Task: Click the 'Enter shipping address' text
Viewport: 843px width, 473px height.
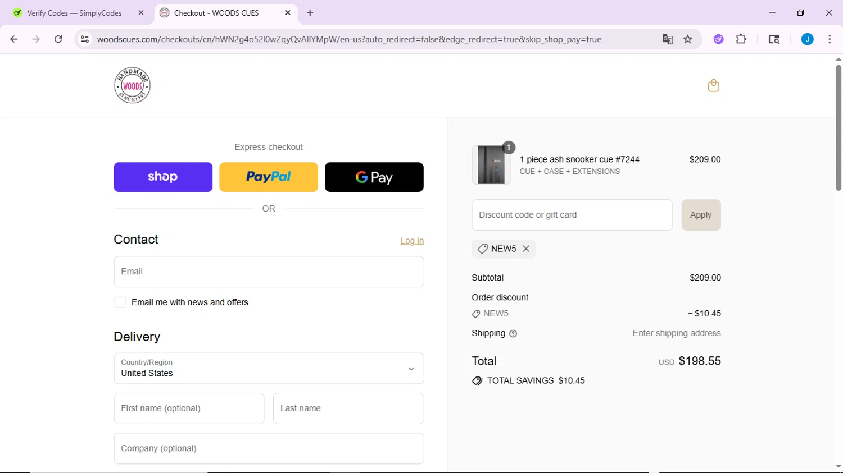Action: tap(677, 333)
